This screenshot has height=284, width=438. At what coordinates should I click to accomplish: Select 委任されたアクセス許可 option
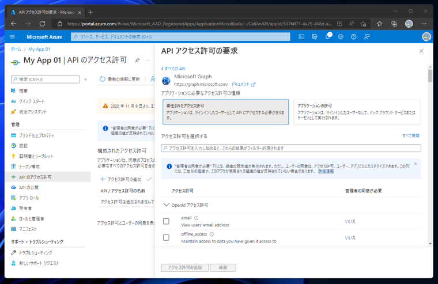click(x=226, y=112)
